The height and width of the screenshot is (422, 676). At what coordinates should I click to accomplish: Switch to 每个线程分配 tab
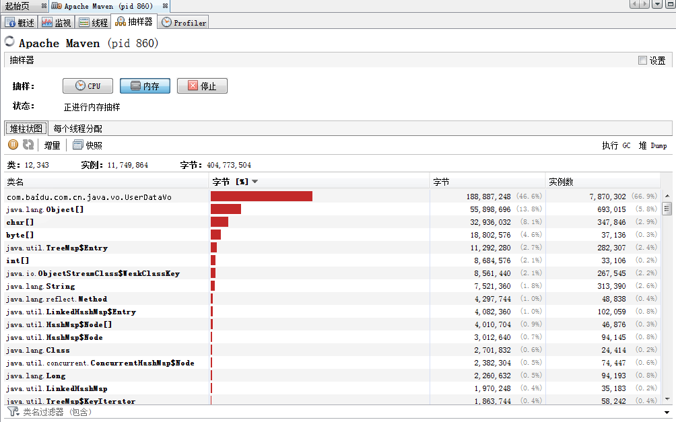[x=77, y=129]
